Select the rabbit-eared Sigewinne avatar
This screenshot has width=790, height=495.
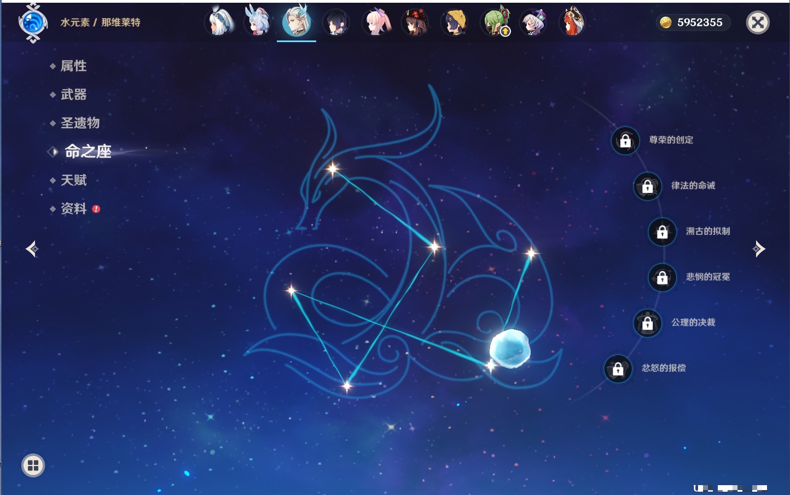tap(258, 22)
